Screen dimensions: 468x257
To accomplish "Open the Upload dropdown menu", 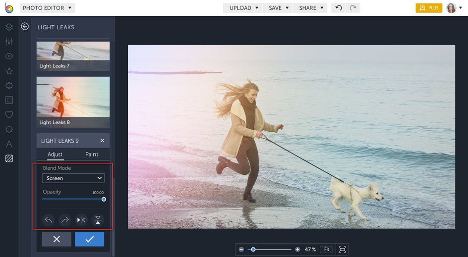I will coord(243,8).
